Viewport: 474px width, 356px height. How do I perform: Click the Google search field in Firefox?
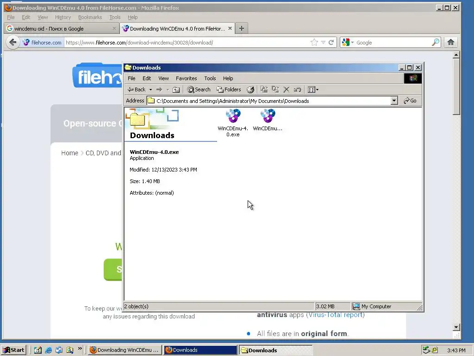[393, 43]
